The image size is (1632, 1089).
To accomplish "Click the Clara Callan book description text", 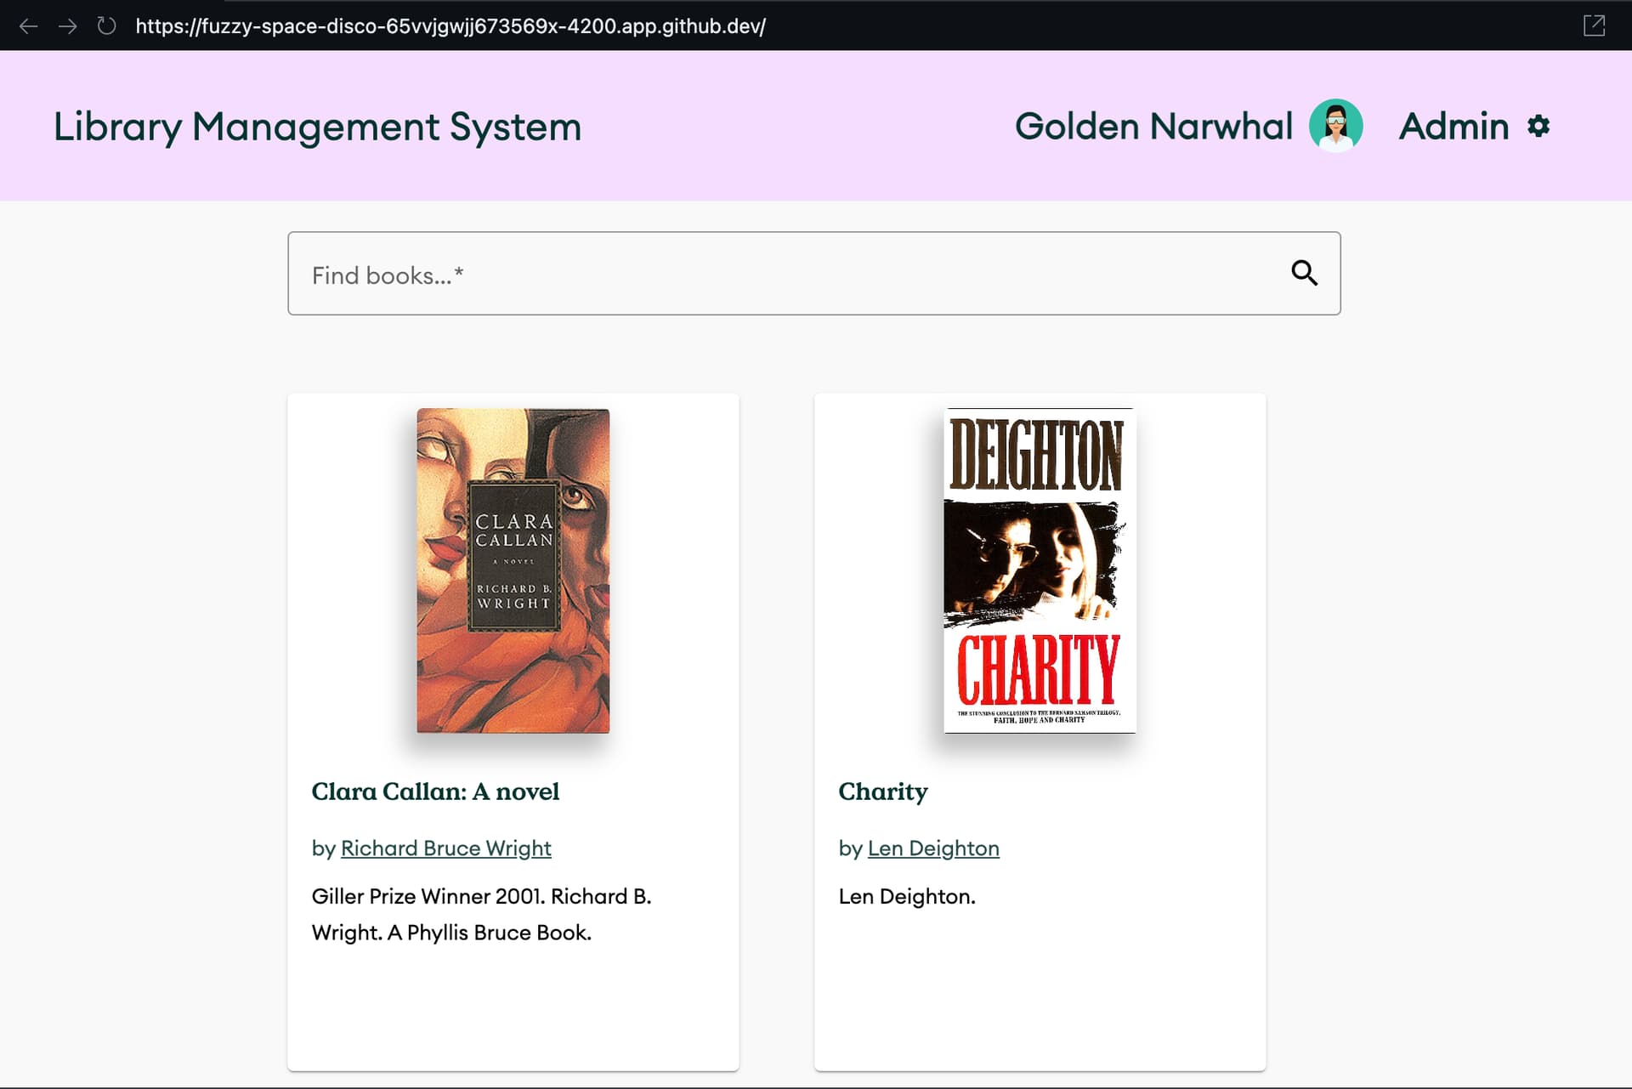I will pos(481,914).
